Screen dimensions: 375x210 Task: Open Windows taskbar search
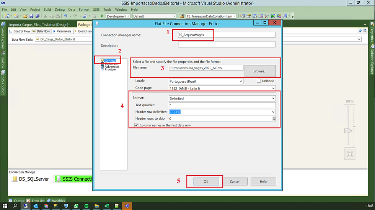coord(15,206)
